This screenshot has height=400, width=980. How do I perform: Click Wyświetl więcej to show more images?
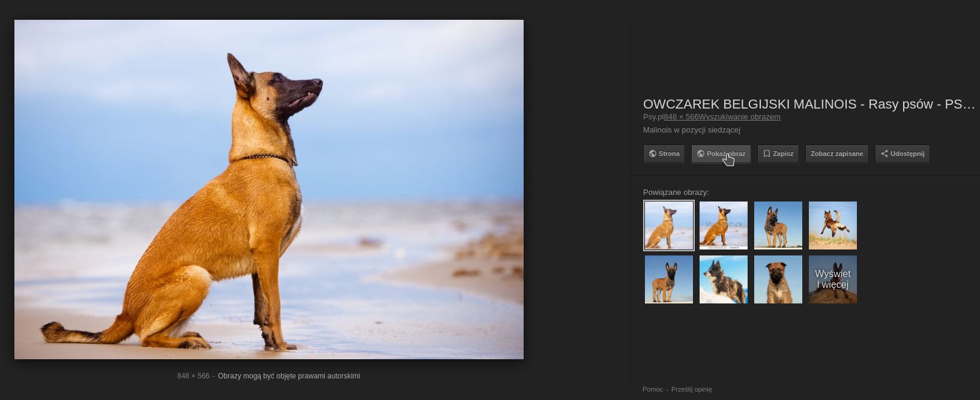pos(832,279)
